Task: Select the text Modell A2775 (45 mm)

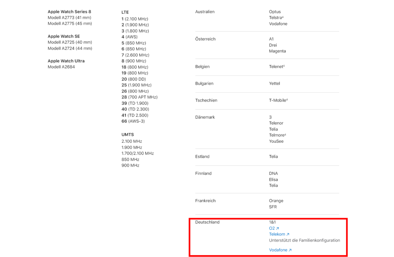Action: pyautogui.click(x=70, y=23)
